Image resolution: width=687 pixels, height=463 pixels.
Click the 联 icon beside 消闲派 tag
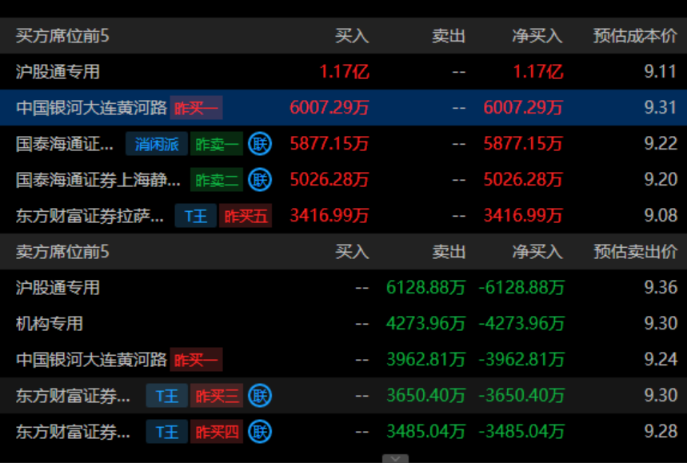[260, 144]
